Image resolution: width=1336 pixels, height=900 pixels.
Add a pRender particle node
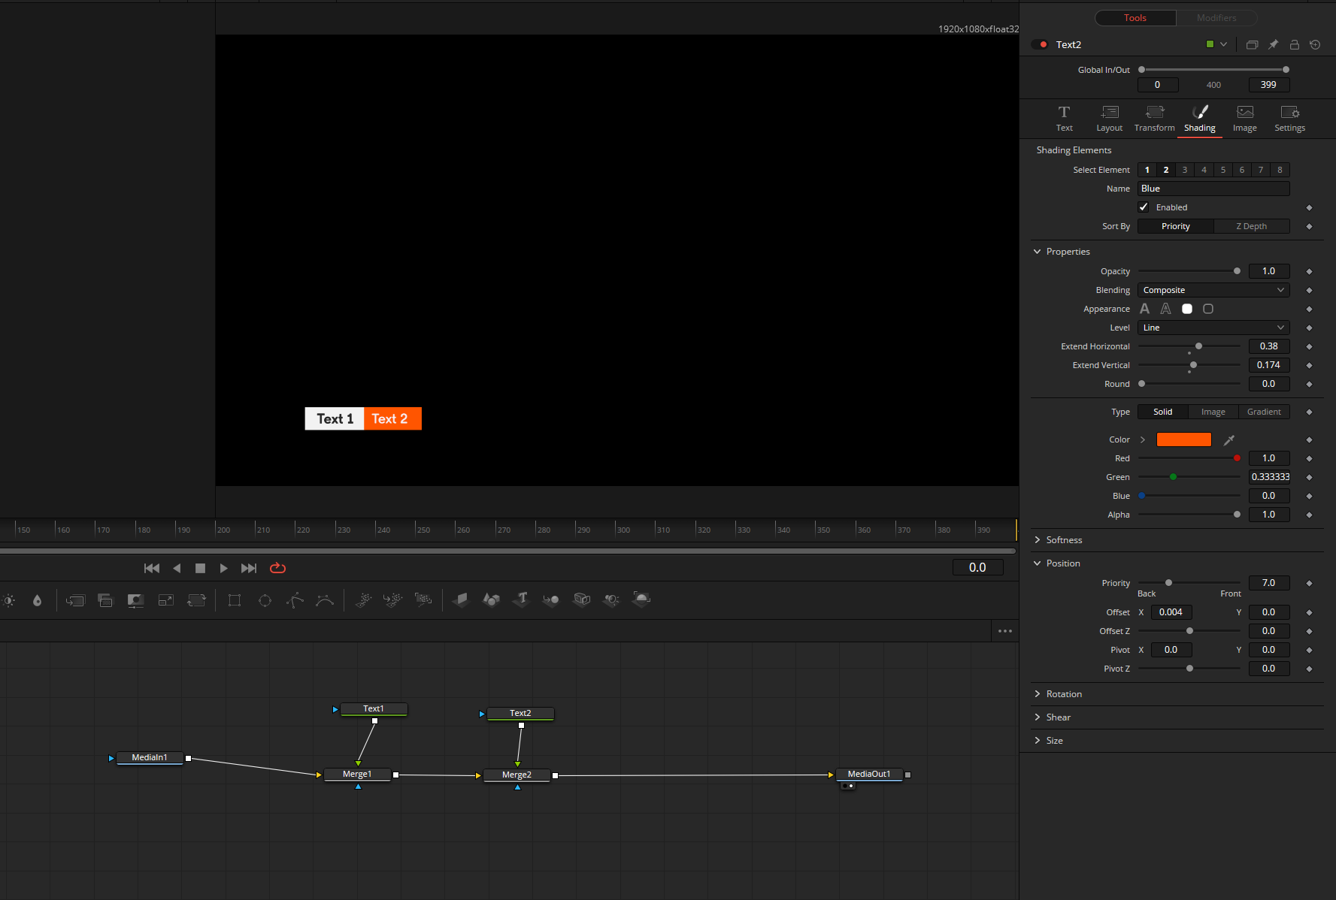423,599
